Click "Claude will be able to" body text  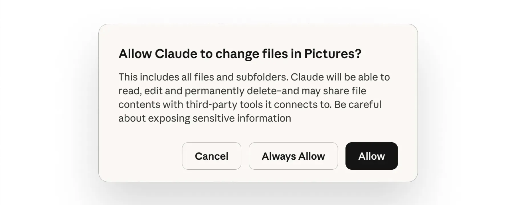click(x=340, y=77)
